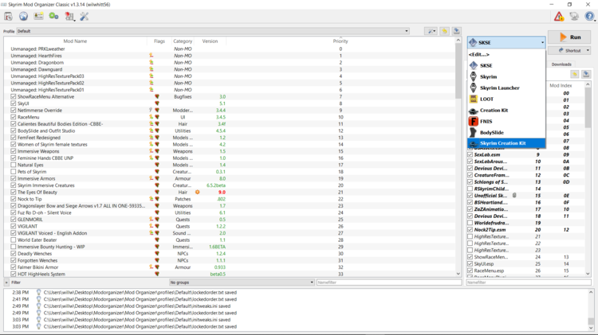This screenshot has height=335, width=598.
Task: Select the Immersive Armors mod row
Action: [x=230, y=178]
